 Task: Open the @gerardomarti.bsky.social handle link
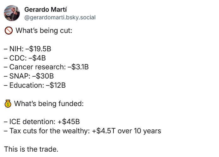[x=60, y=17]
